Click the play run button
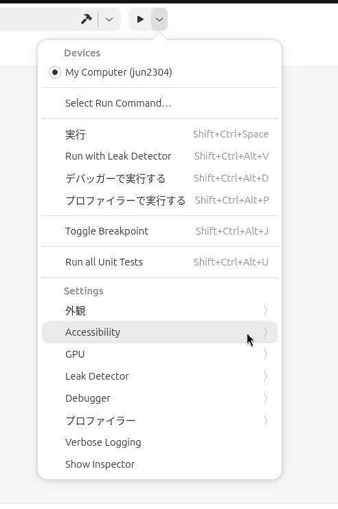The image size is (338, 509). [140, 19]
